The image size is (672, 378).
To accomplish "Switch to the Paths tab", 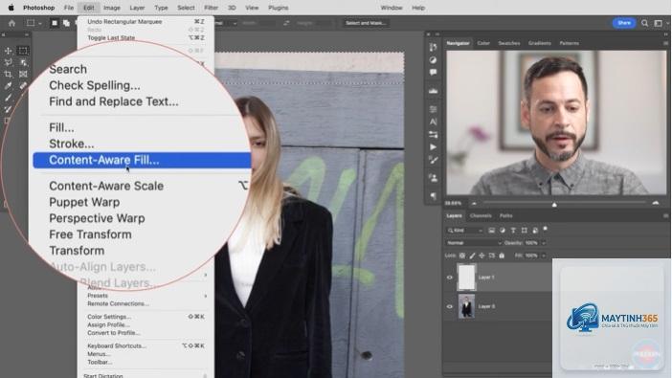I will click(505, 215).
